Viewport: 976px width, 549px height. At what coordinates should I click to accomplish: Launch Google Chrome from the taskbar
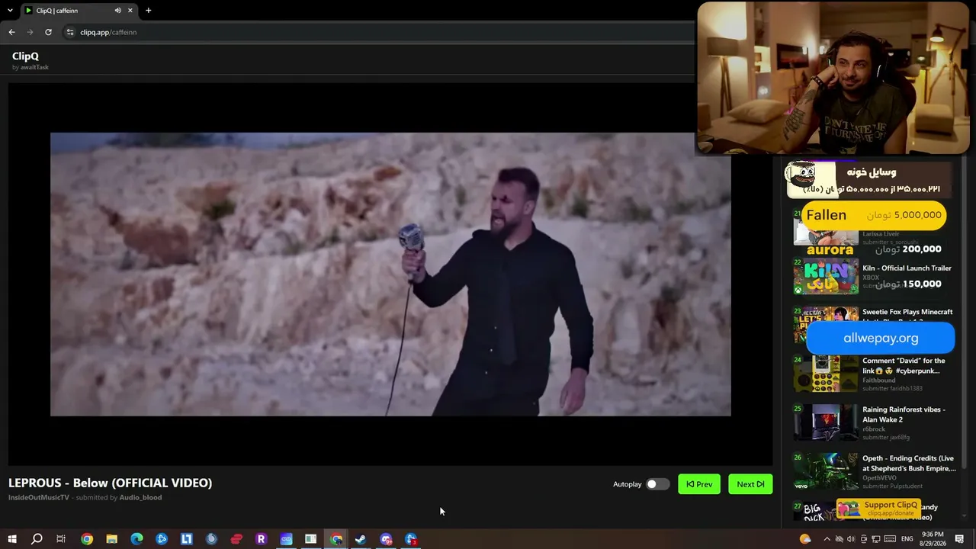point(87,539)
